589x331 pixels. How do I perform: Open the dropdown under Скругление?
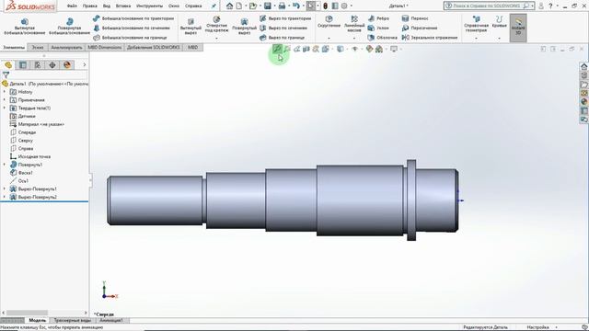coord(329,39)
